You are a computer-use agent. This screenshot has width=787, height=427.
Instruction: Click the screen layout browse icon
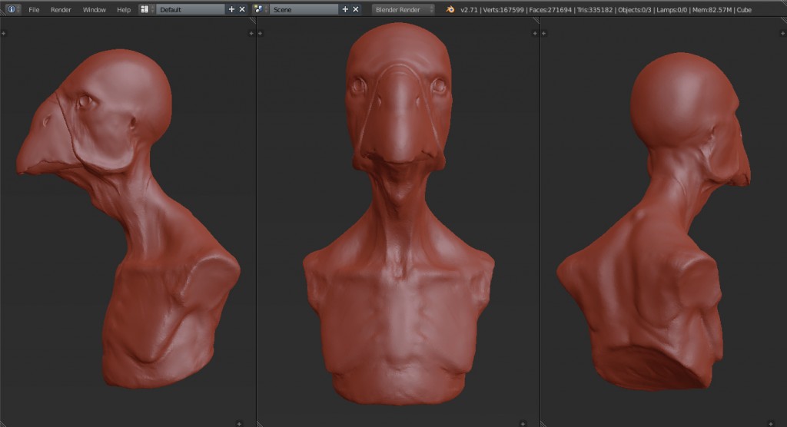[146, 9]
